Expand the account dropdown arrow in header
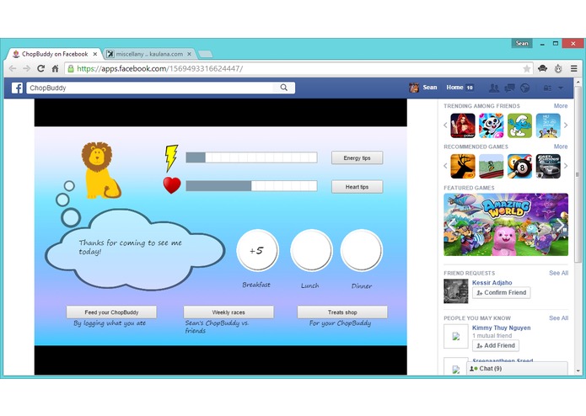 [x=561, y=88]
